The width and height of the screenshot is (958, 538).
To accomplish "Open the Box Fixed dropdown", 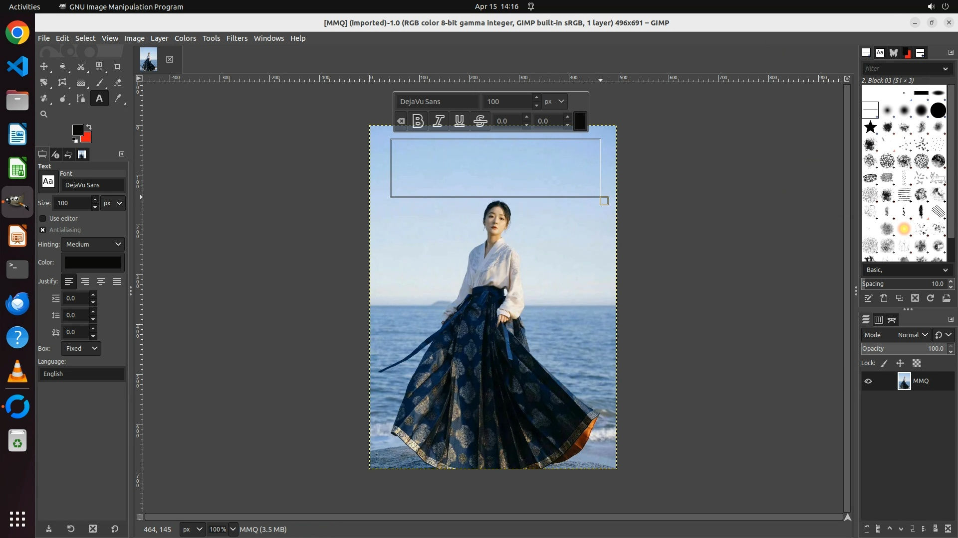I will coord(81,349).
